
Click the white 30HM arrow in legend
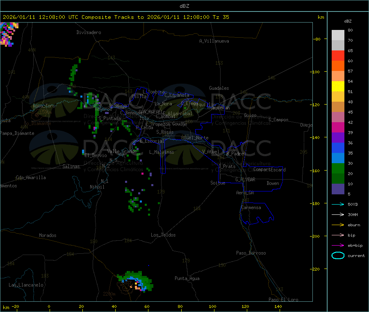338,214
